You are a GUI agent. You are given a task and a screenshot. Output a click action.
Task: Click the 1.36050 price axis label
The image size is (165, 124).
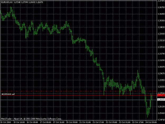click(x=161, y=14)
